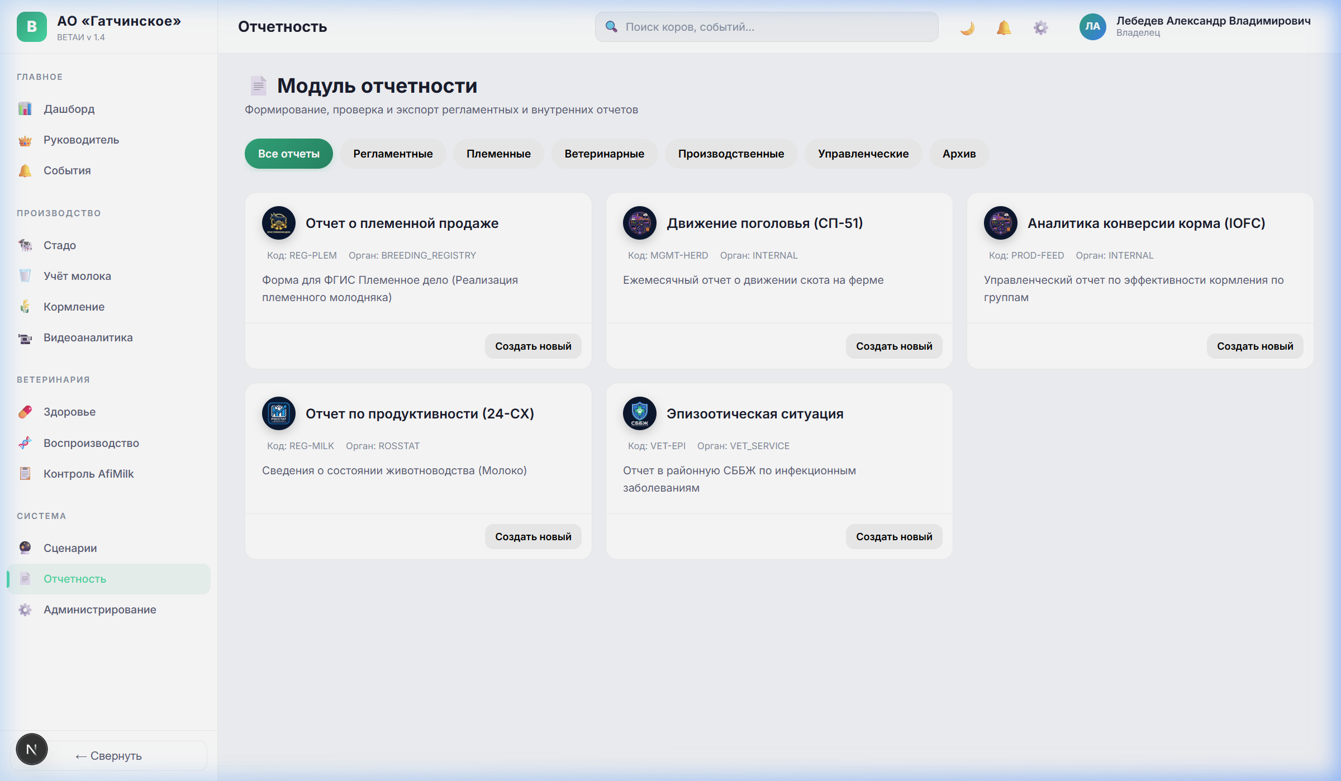
Task: Click the Поиск коров search field
Action: coord(765,26)
